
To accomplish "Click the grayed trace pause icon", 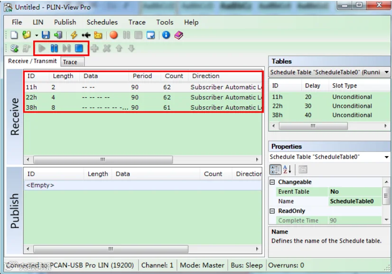I will point(127,35).
